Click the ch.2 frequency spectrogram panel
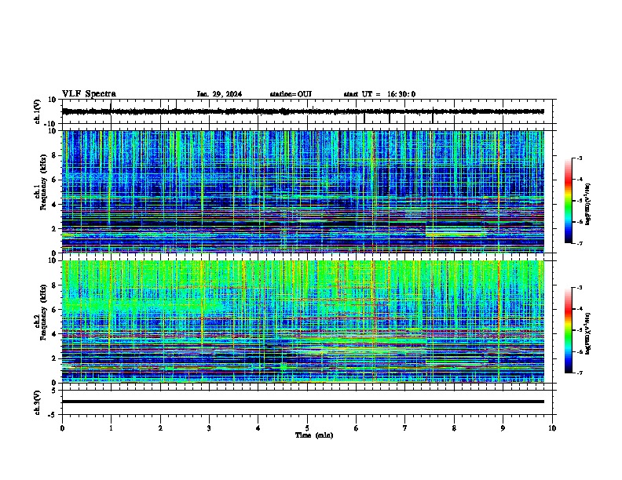The width and height of the screenshot is (622, 480). pos(303,322)
